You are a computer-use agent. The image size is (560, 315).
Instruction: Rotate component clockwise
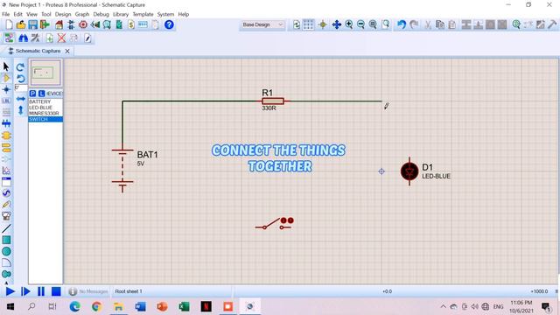20,66
